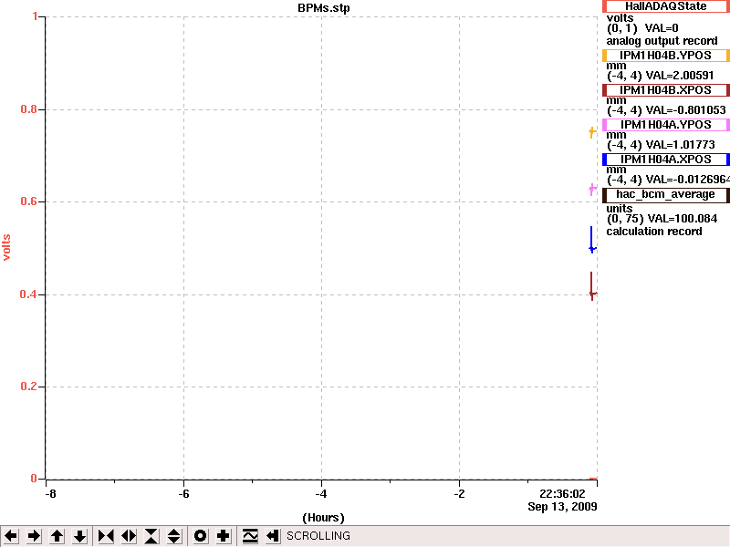Select the IPM1H04B.XPOS curve legend
This screenshot has width=730, height=547.
pos(666,90)
